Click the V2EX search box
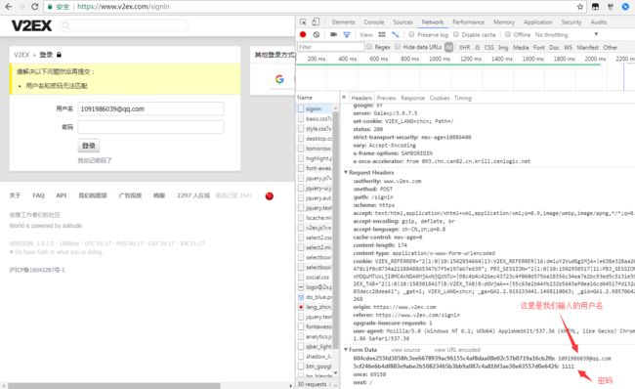Screen dimensions: 635x389 [124, 25]
